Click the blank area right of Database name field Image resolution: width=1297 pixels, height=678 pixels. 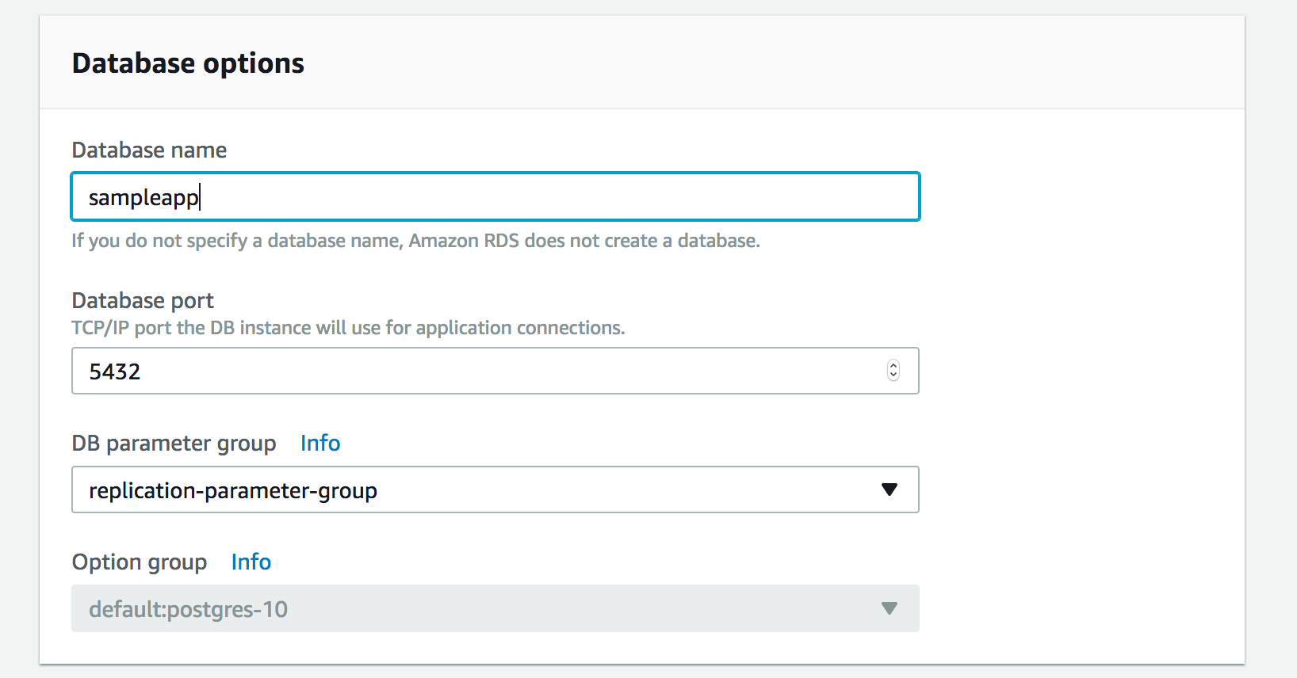point(1078,196)
